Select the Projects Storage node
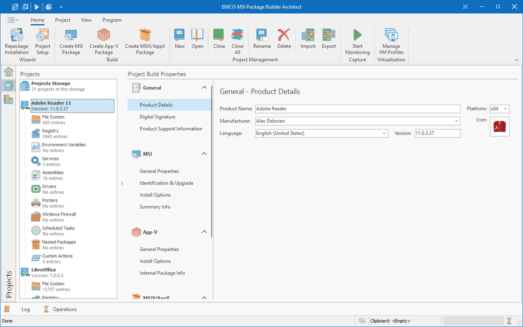The width and height of the screenshot is (523, 327). click(x=69, y=86)
